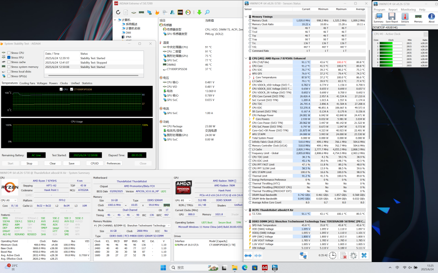This screenshot has height=273, width=438.
Task: Open the CPU #0 selector dropdown
Action: coord(9,200)
